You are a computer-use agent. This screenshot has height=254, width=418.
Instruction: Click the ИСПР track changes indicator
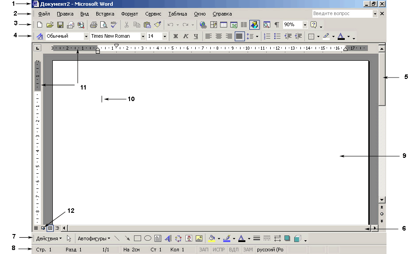(219, 250)
